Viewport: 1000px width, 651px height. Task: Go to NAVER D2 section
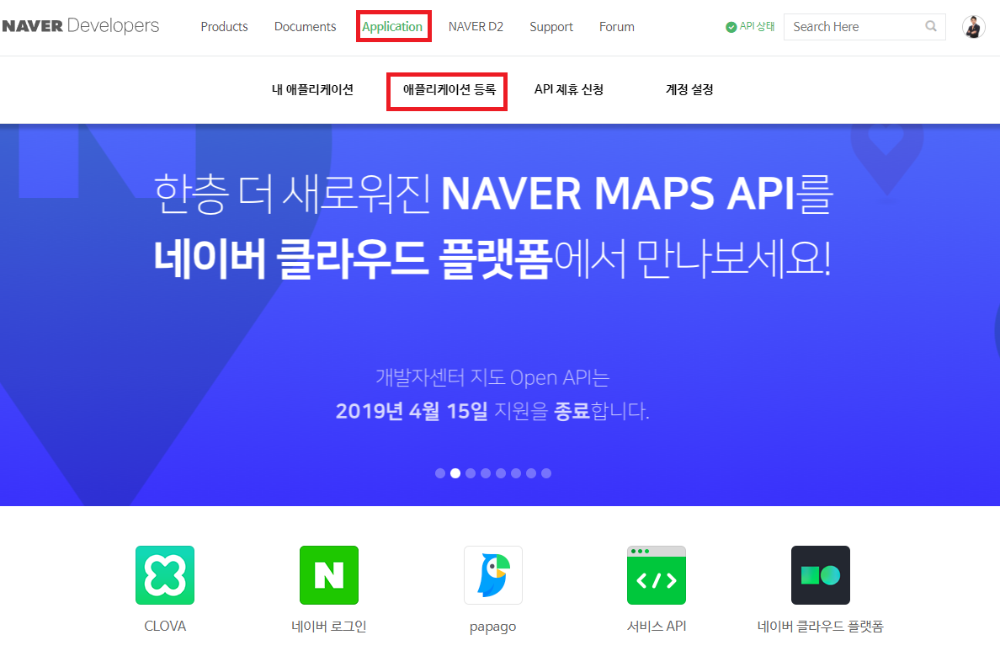[476, 26]
